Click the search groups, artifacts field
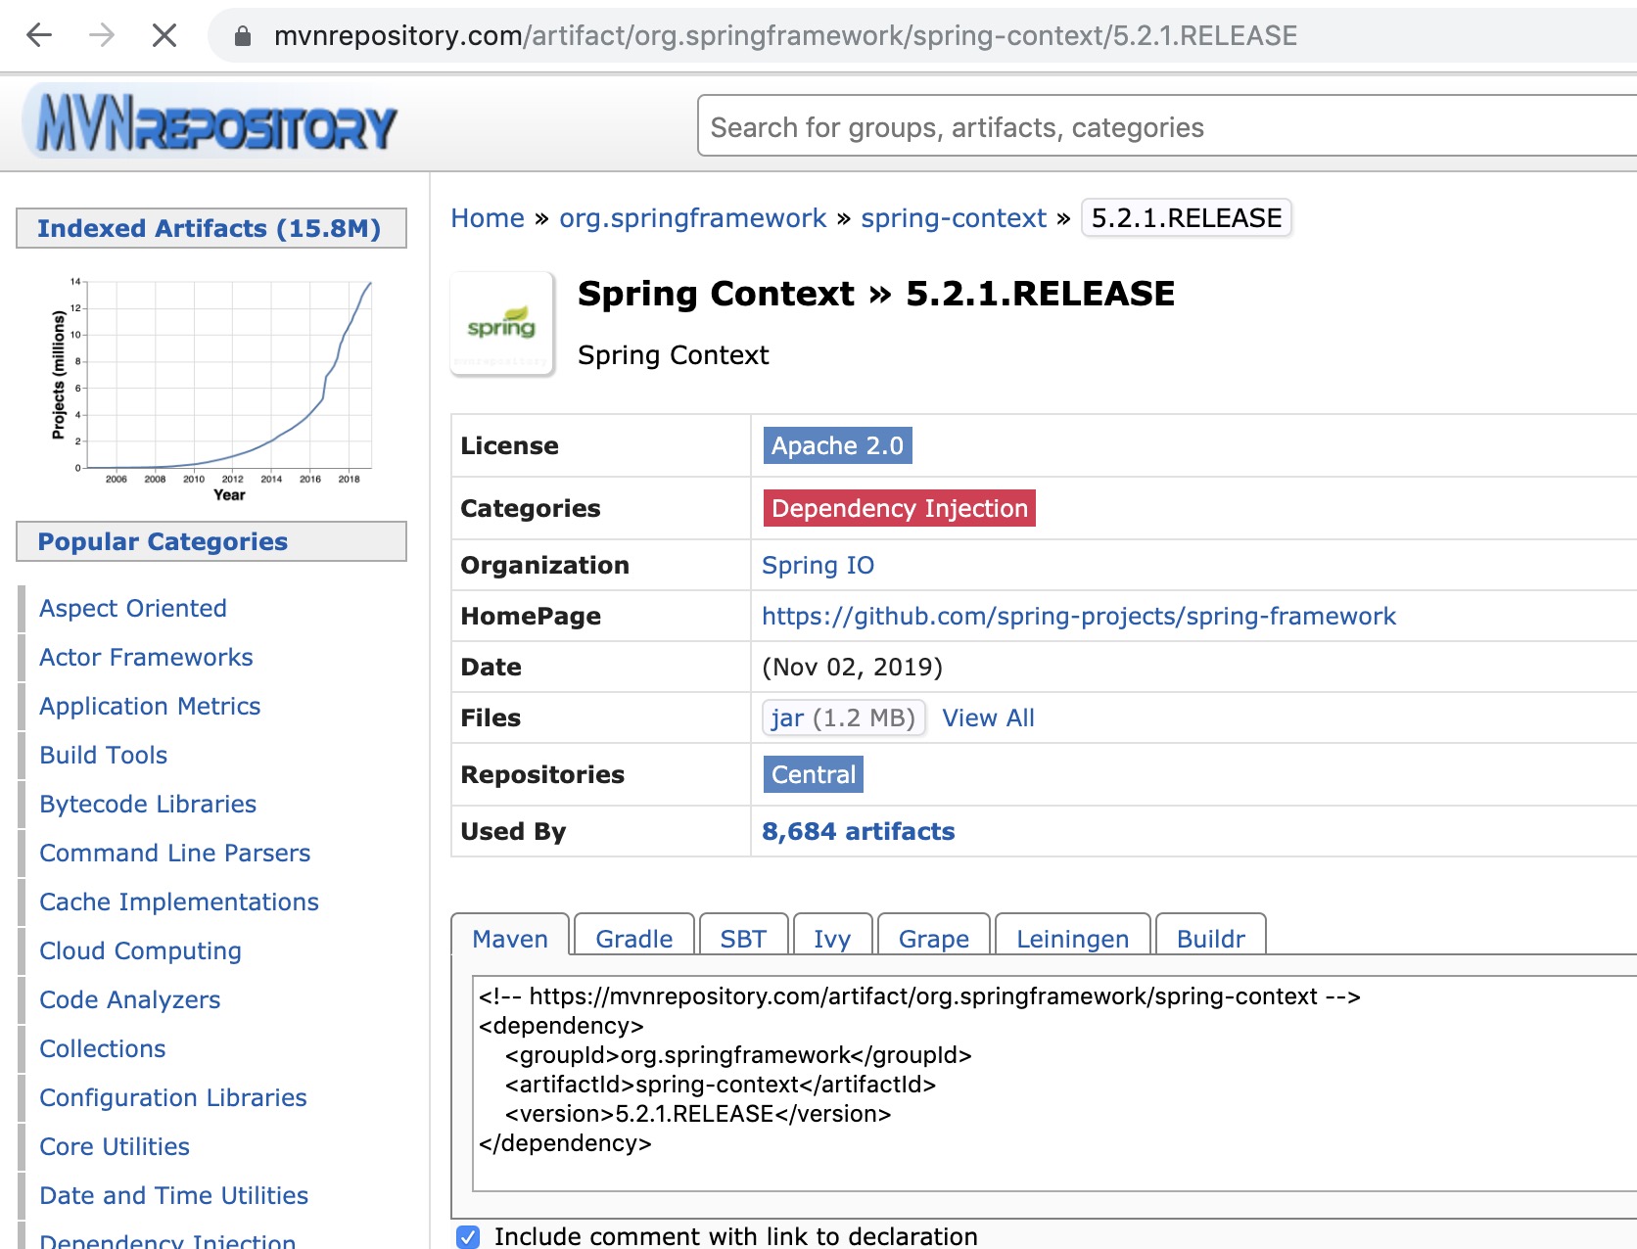The height and width of the screenshot is (1249, 1637). pos(1165,127)
